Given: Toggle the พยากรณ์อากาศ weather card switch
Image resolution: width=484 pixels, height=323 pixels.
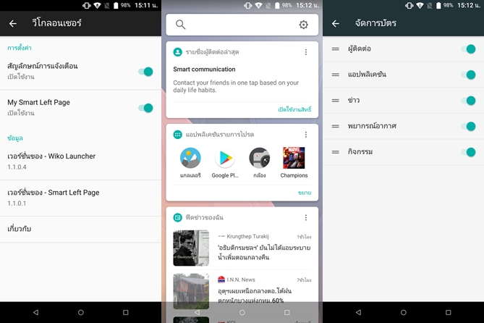Looking at the screenshot, I should (x=468, y=126).
